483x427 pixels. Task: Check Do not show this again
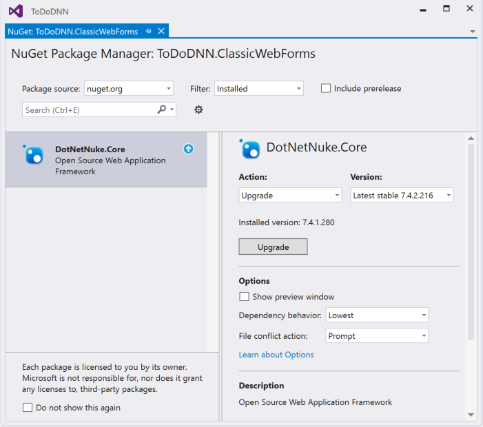click(x=28, y=407)
